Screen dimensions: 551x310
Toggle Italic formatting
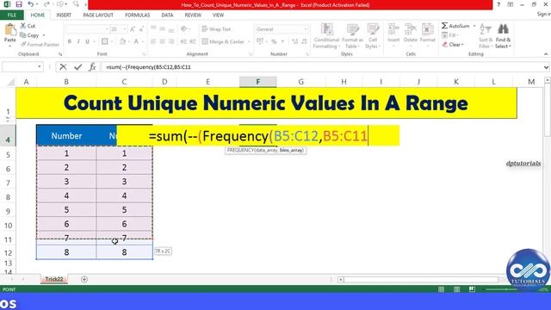point(78,41)
